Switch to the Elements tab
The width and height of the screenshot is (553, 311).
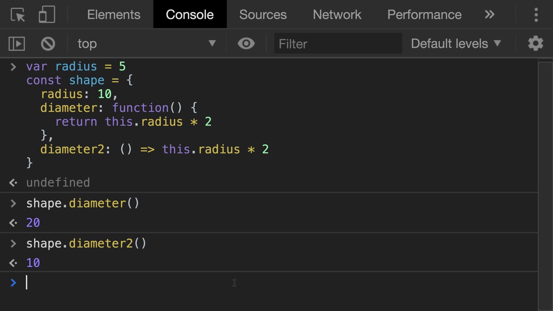(x=114, y=15)
